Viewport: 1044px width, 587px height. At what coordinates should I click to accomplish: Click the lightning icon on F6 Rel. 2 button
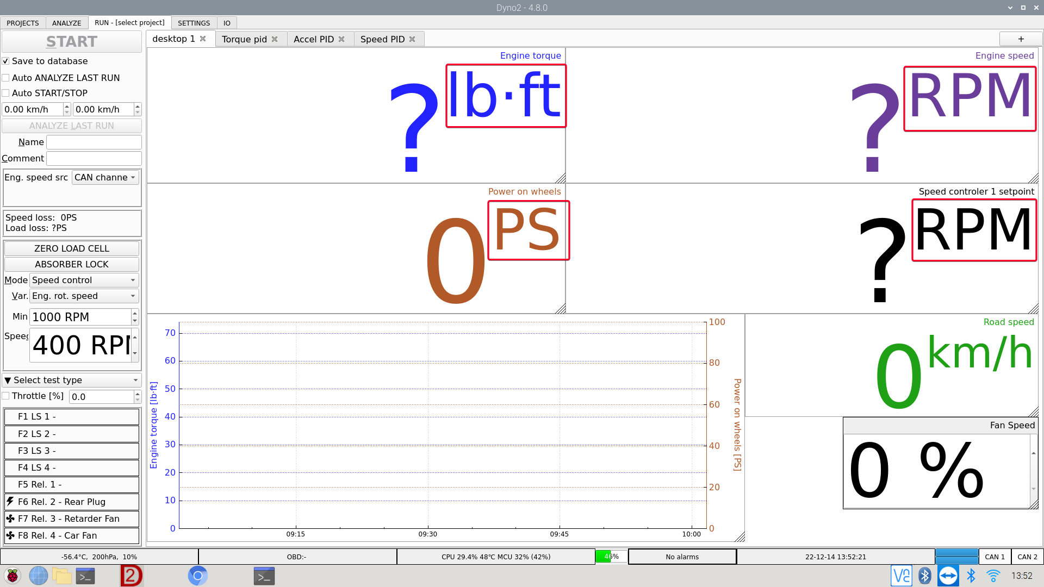pos(11,501)
